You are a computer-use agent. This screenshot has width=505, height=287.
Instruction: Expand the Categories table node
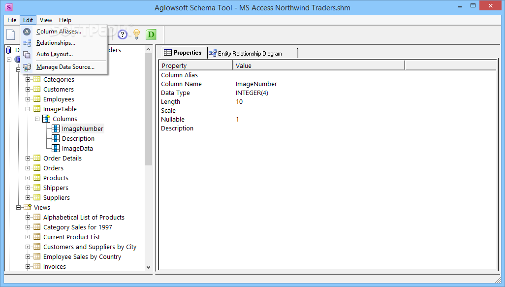(28, 79)
